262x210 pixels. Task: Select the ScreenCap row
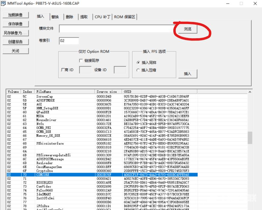(x=102, y=96)
